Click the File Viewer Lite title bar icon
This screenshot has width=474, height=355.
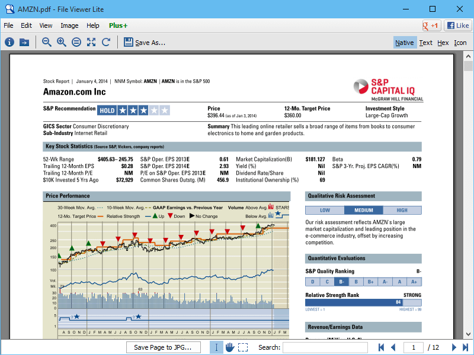[x=9, y=9]
